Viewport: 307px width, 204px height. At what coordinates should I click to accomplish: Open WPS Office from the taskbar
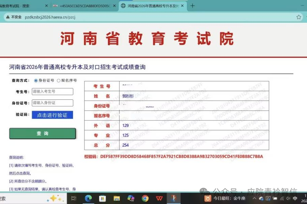click(159, 199)
